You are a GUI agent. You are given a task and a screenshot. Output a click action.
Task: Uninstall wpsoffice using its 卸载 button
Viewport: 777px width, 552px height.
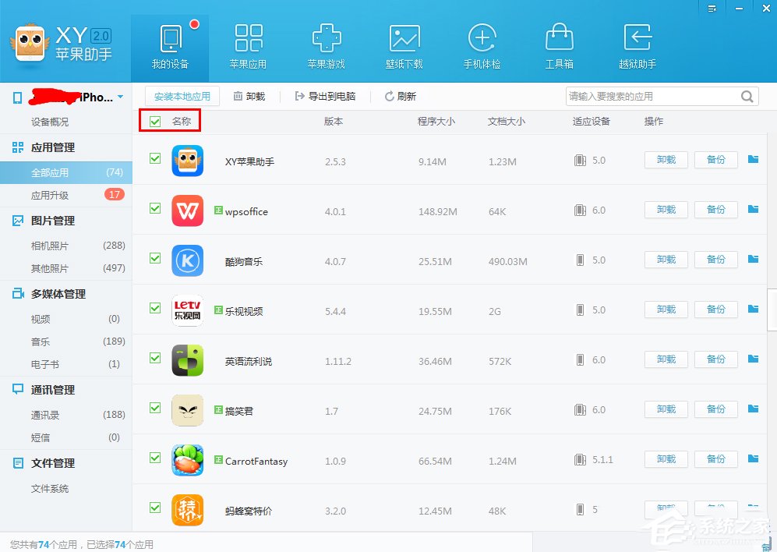666,209
